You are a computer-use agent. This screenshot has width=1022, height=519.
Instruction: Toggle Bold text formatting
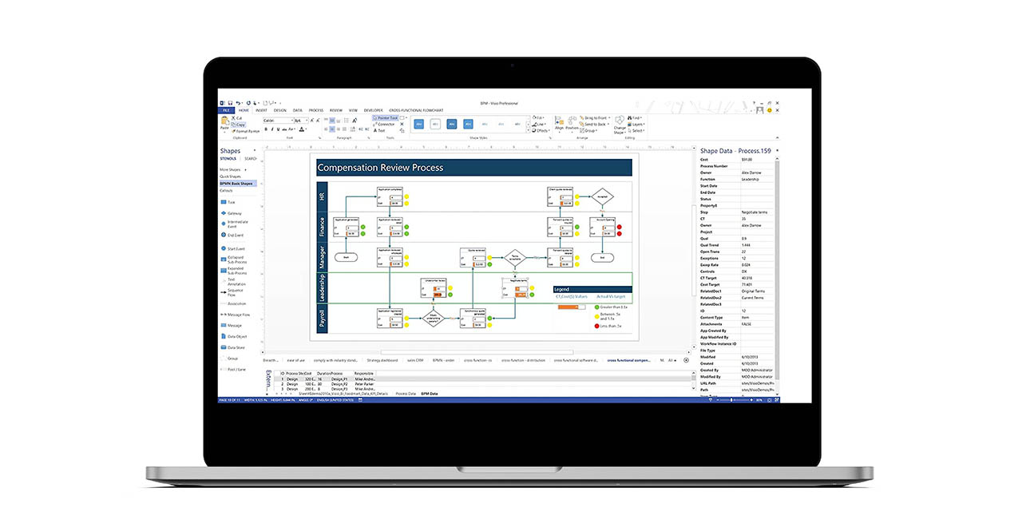[x=267, y=129]
